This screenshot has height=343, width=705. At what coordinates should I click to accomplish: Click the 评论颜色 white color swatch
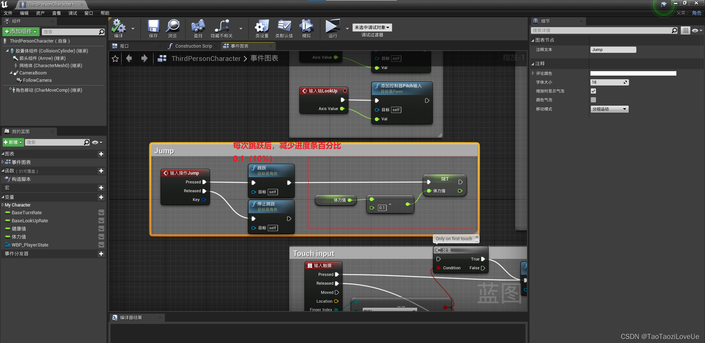pyautogui.click(x=632, y=73)
